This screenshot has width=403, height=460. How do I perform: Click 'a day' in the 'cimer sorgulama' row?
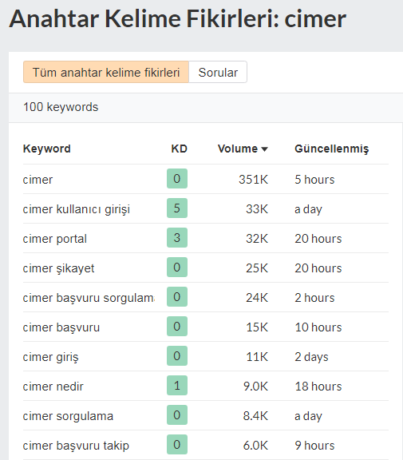tap(308, 416)
